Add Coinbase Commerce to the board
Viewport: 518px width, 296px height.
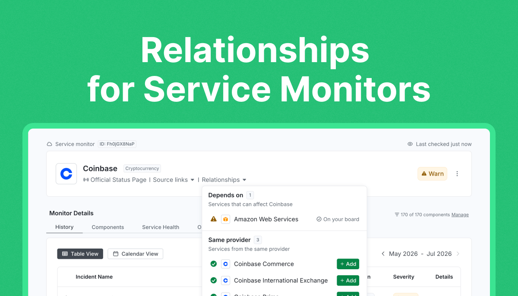(x=348, y=264)
